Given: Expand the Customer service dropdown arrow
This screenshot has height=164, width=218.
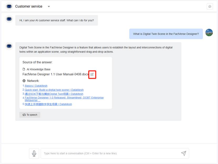Looking at the screenshot, I should 49,7.
